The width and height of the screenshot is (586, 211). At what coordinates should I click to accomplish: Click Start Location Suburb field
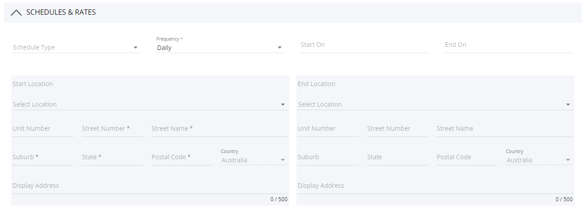(43, 157)
